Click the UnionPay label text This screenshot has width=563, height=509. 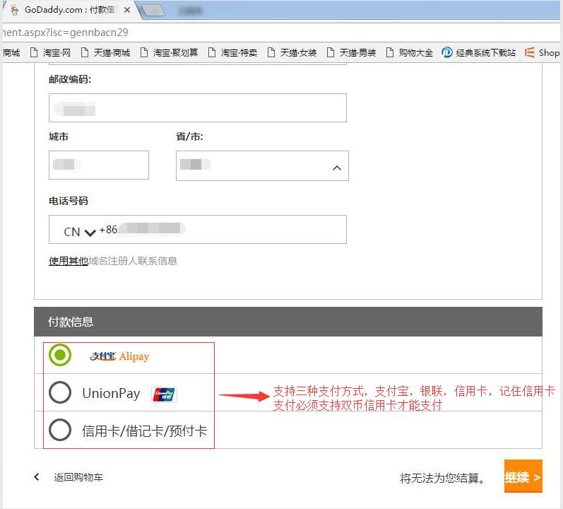[112, 393]
